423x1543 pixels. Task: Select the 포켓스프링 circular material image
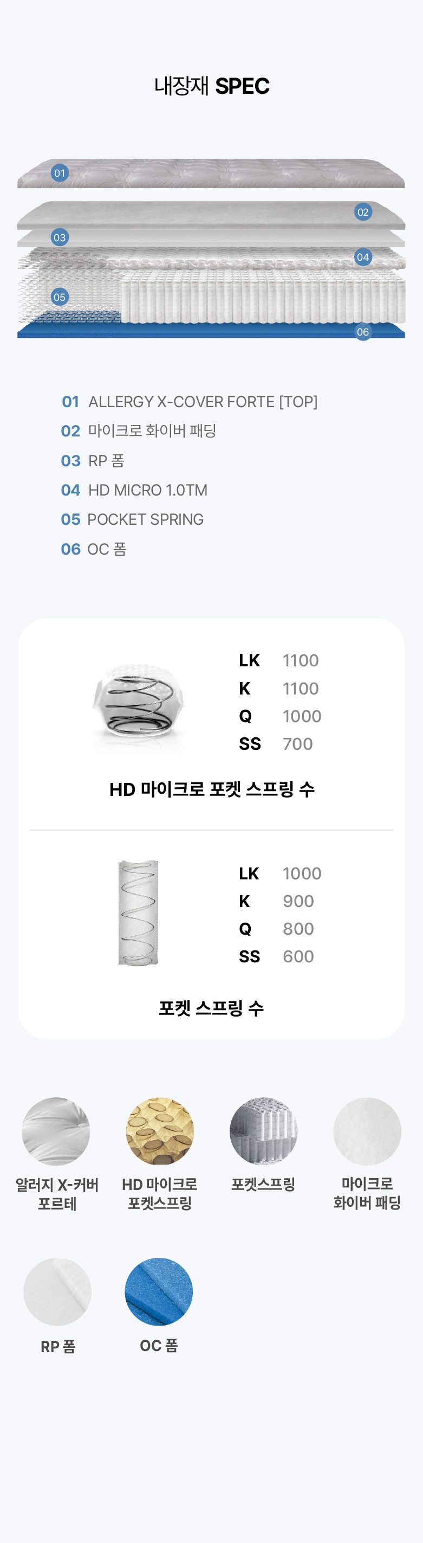point(263,1131)
